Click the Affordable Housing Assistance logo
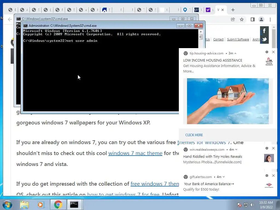The height and width of the screenshot is (210, 280). click(x=269, y=62)
